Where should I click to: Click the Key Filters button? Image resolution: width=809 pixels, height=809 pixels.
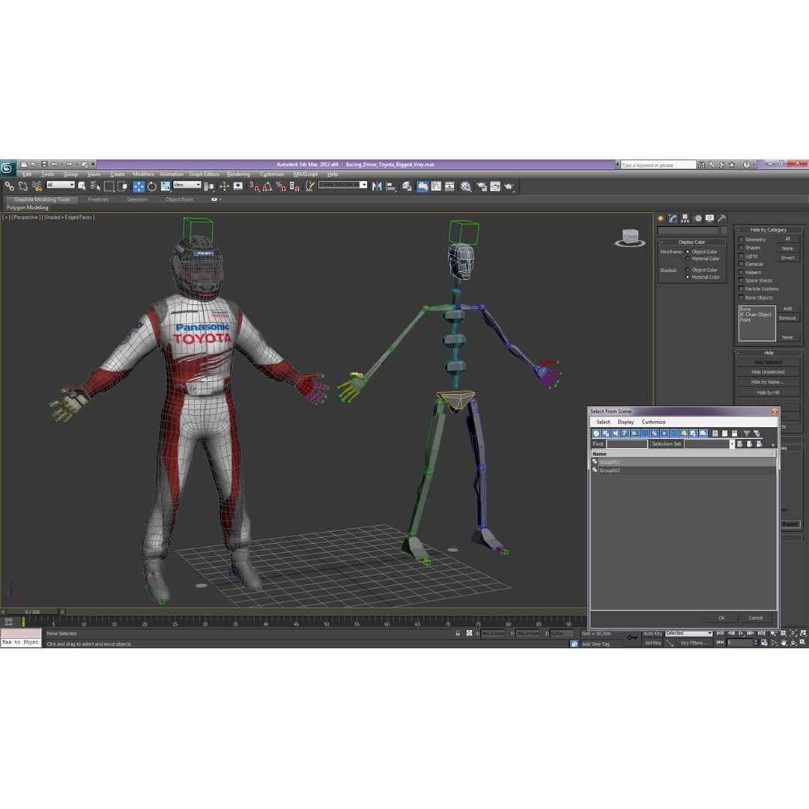click(x=694, y=643)
